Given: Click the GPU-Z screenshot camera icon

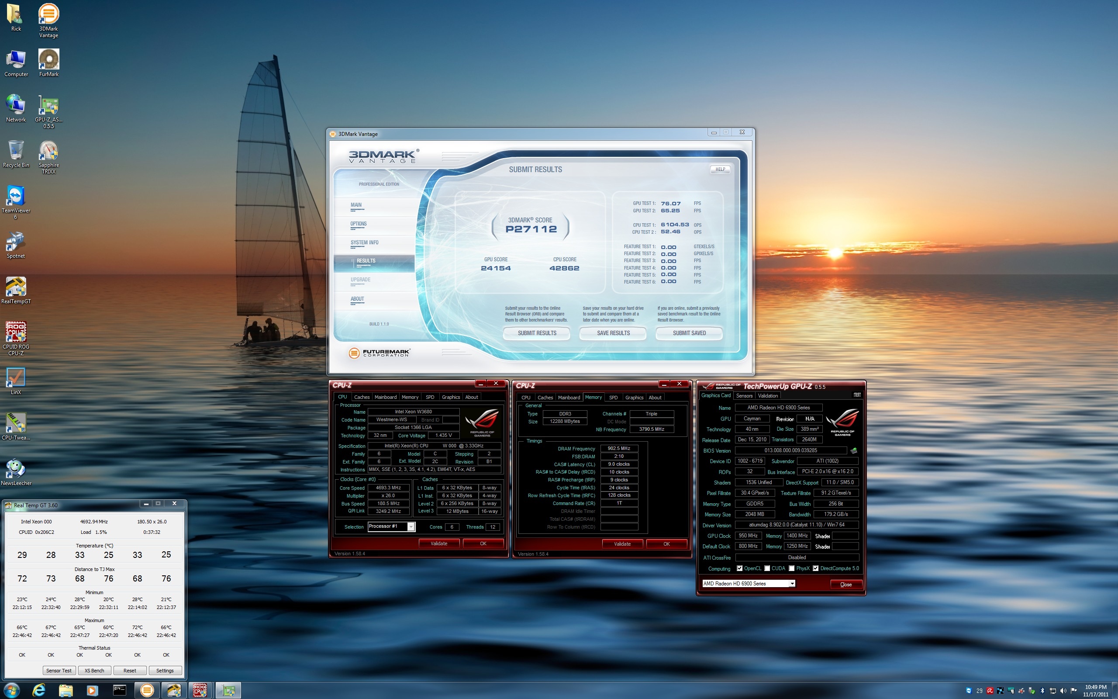Looking at the screenshot, I should [x=856, y=395].
